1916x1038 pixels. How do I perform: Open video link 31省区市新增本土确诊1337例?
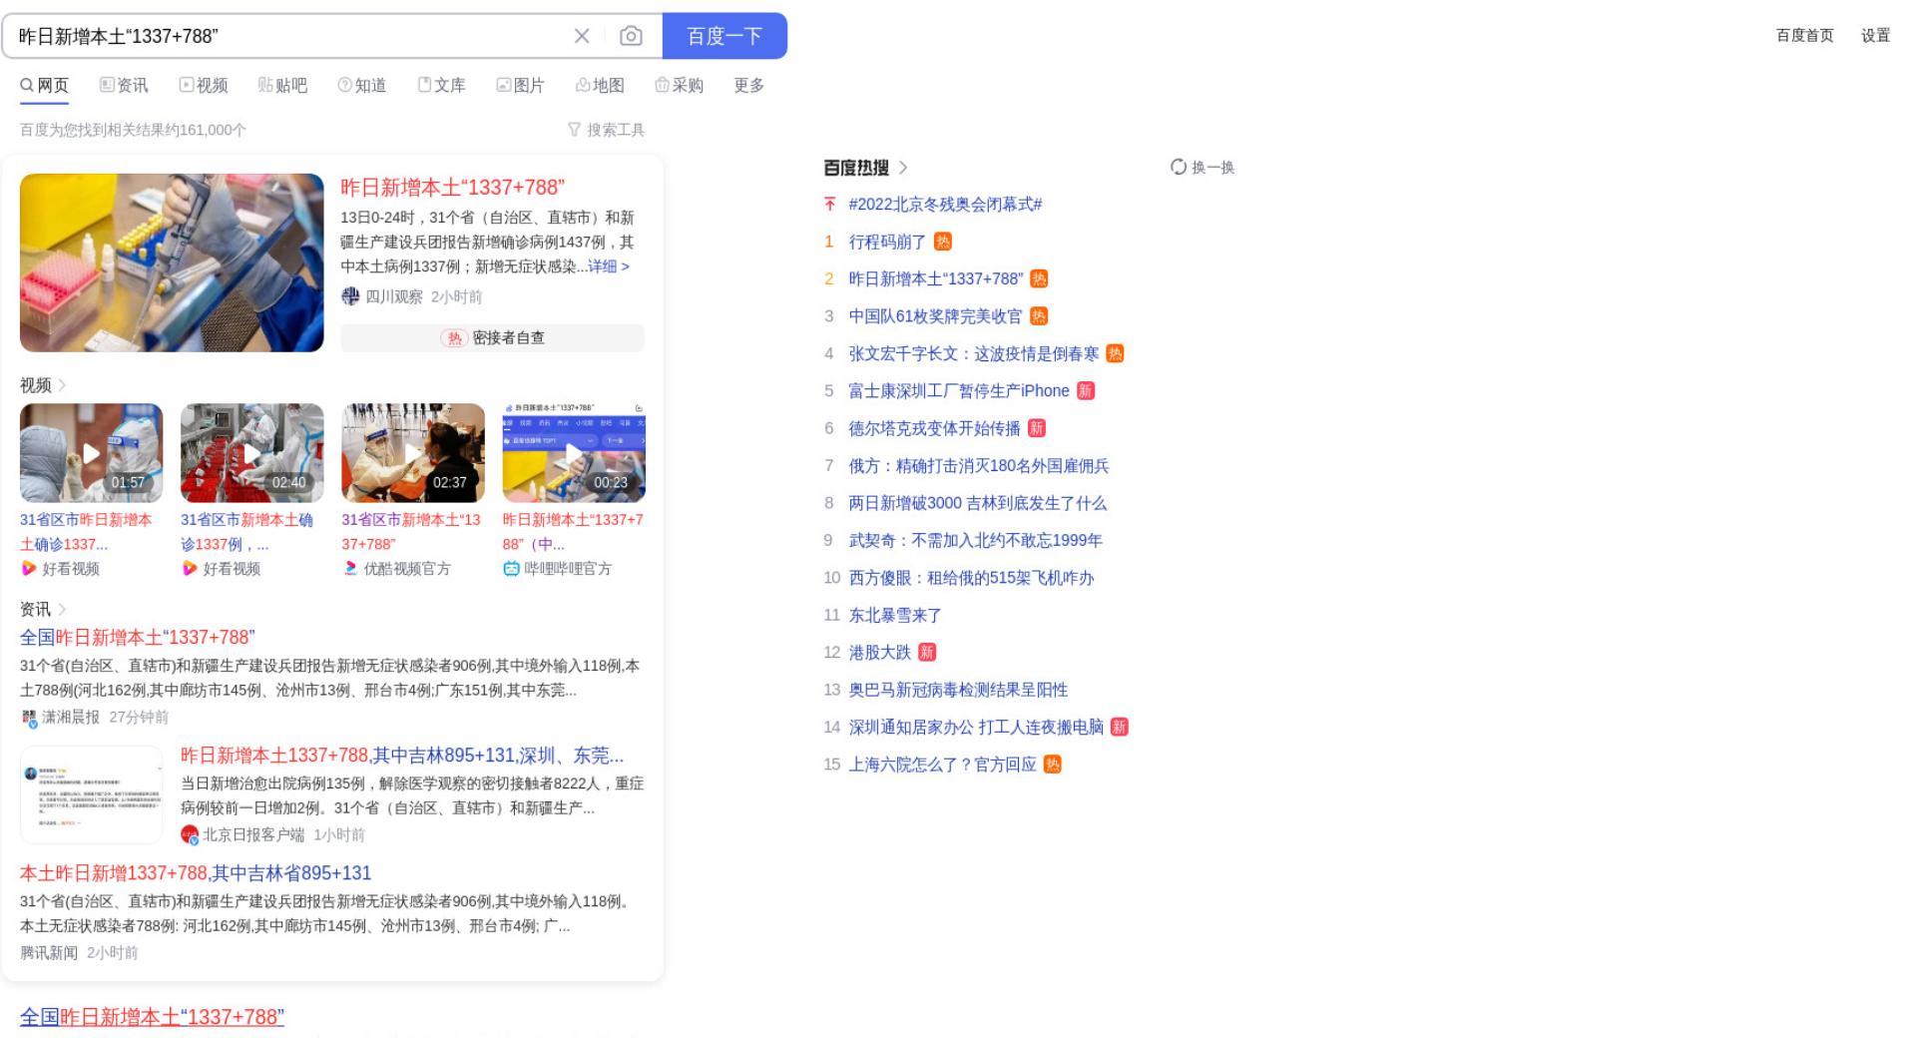tap(246, 532)
